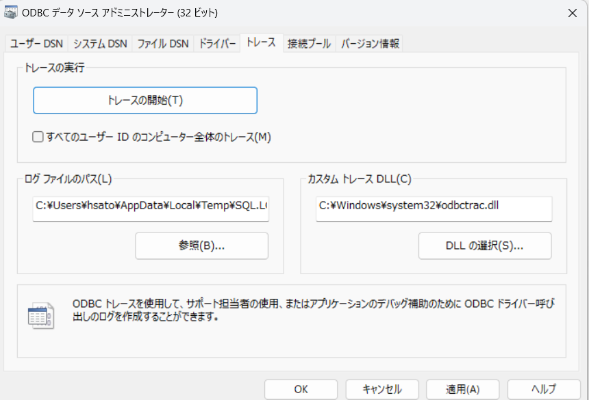Apply changes with 適用(A) button
Image resolution: width=589 pixels, height=400 pixels.
pyautogui.click(x=463, y=389)
